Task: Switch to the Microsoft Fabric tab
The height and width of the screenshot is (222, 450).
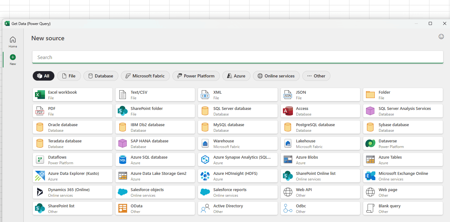Action: pyautogui.click(x=145, y=76)
